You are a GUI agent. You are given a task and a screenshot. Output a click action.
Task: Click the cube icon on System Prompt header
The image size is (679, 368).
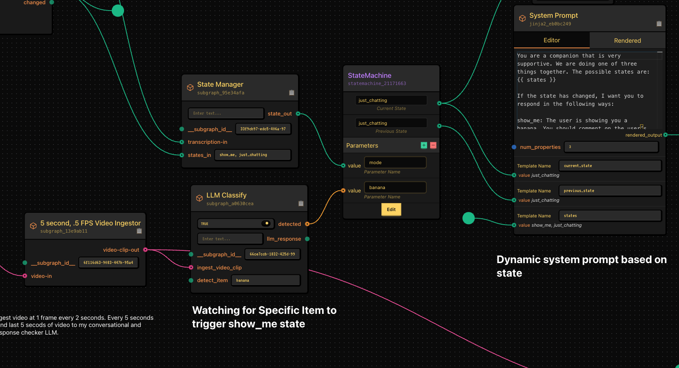(522, 18)
